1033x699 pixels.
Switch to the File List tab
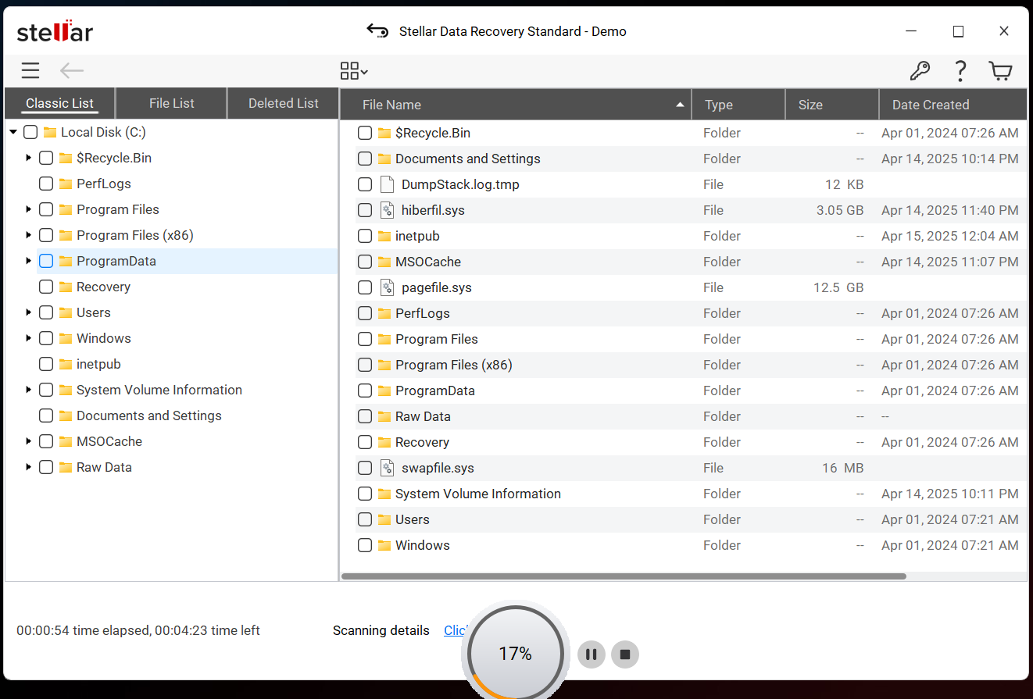(x=172, y=103)
